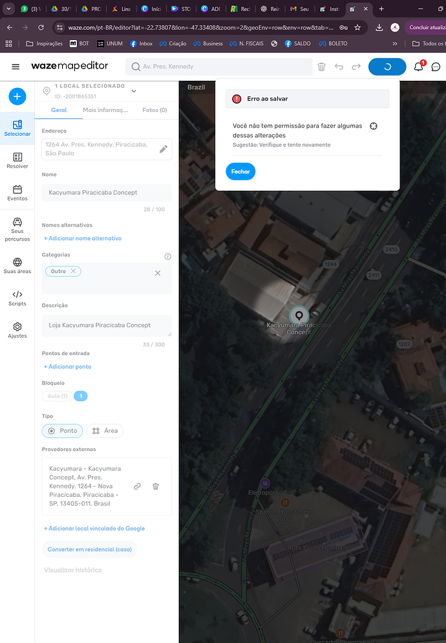Open the notifications bell
This screenshot has height=643, width=446.
tap(418, 67)
